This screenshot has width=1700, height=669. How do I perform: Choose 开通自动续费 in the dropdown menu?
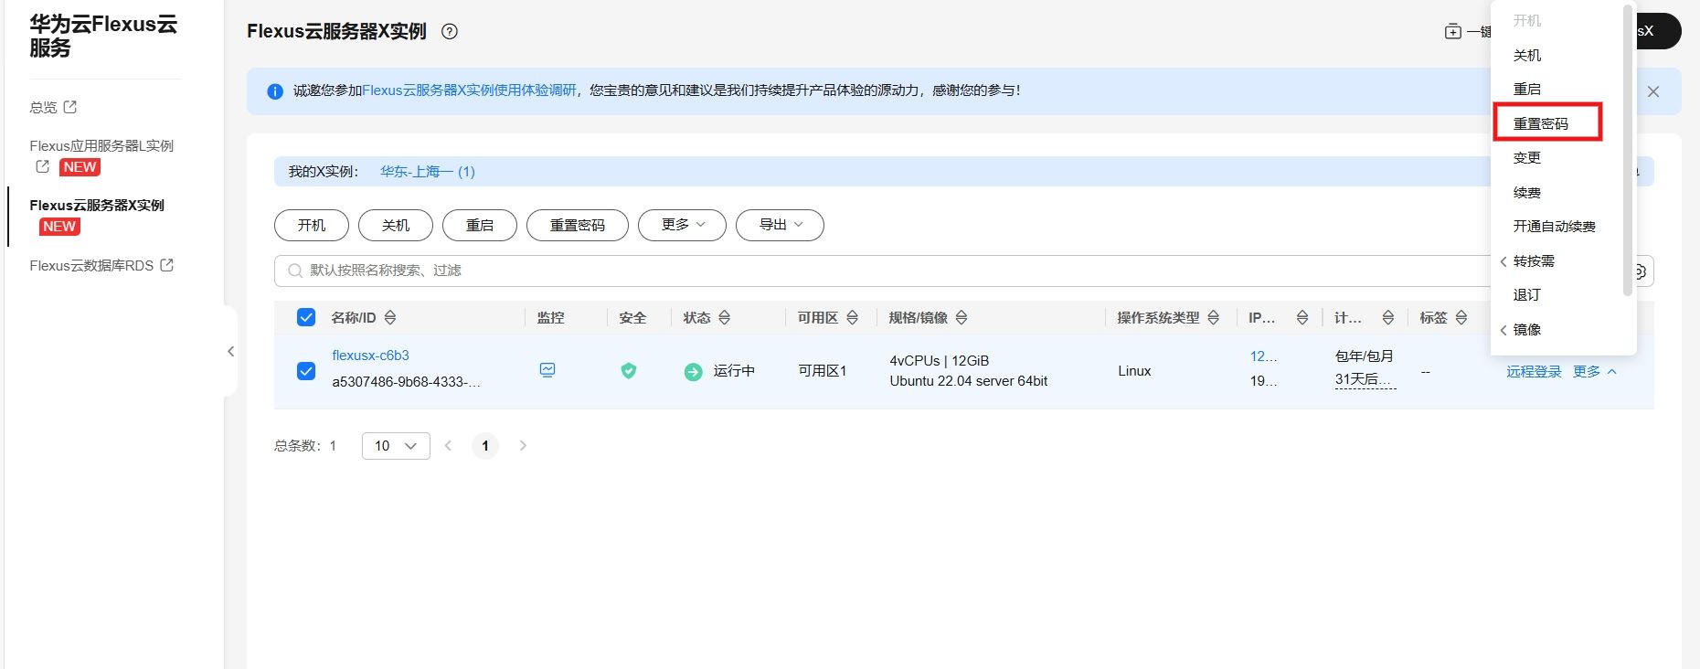(x=1555, y=227)
